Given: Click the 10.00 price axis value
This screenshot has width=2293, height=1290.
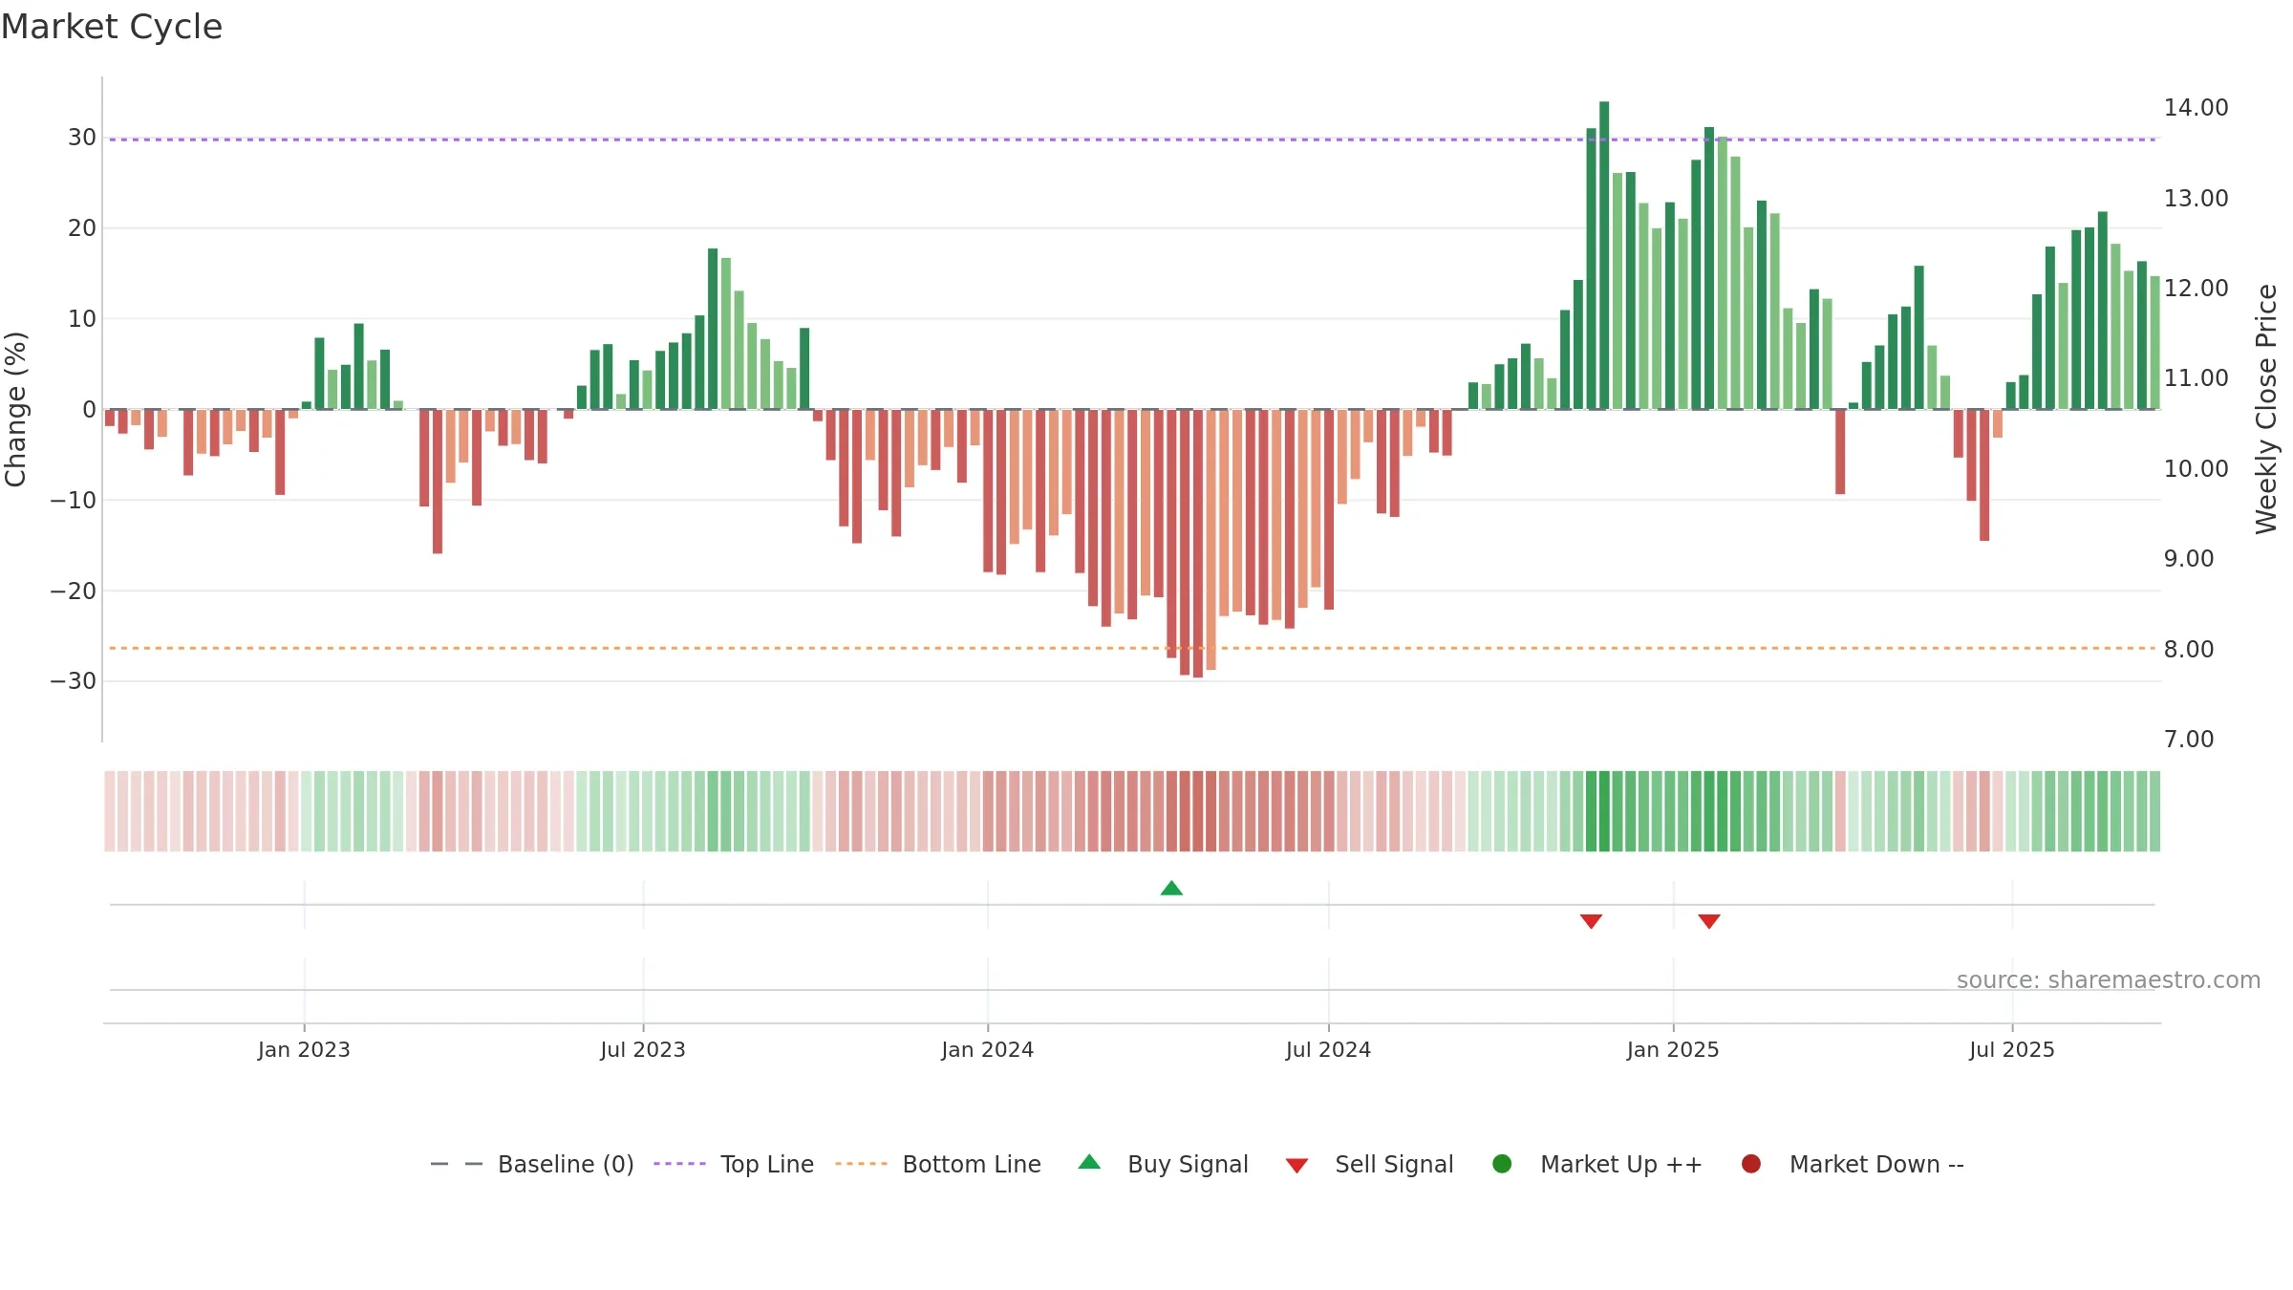Looking at the screenshot, I should click(2197, 469).
